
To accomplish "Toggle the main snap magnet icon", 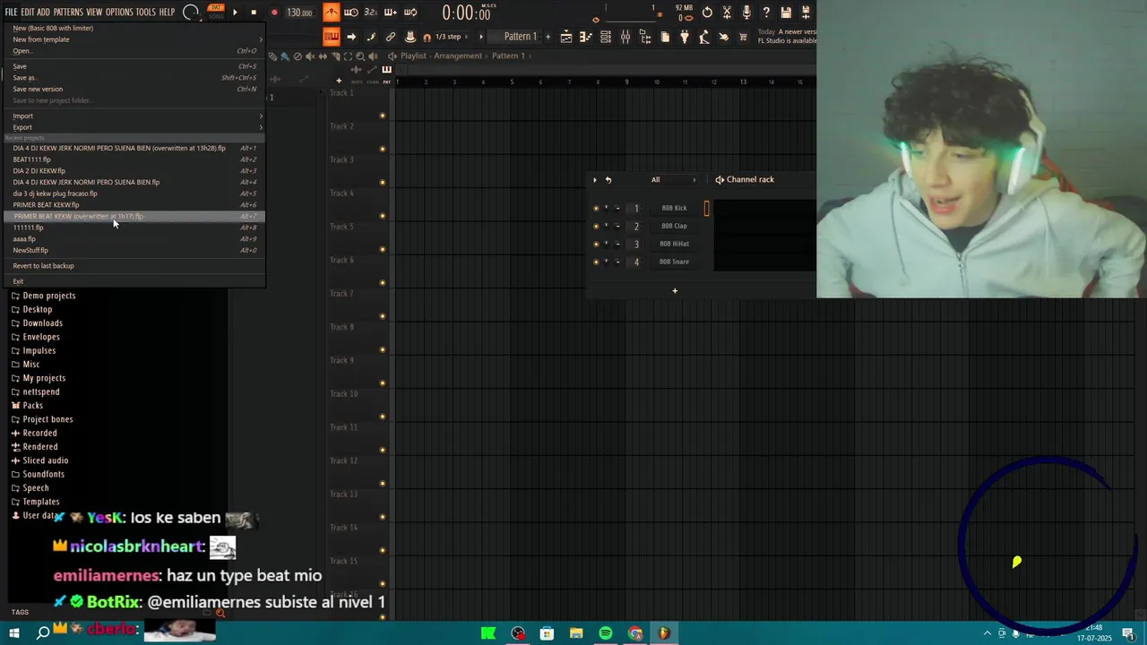I will click(427, 37).
